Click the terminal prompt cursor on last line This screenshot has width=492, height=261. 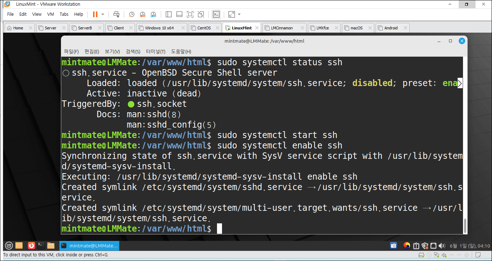click(220, 228)
